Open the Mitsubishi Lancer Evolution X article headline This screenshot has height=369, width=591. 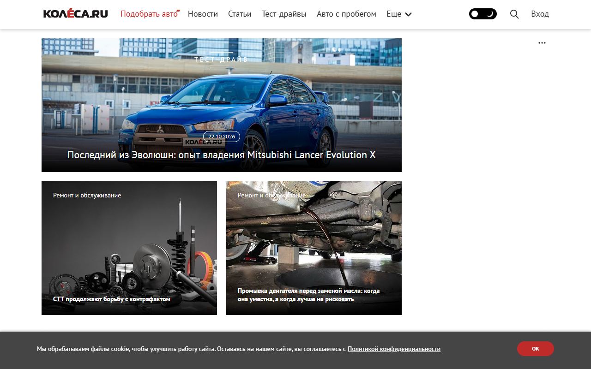click(x=222, y=155)
